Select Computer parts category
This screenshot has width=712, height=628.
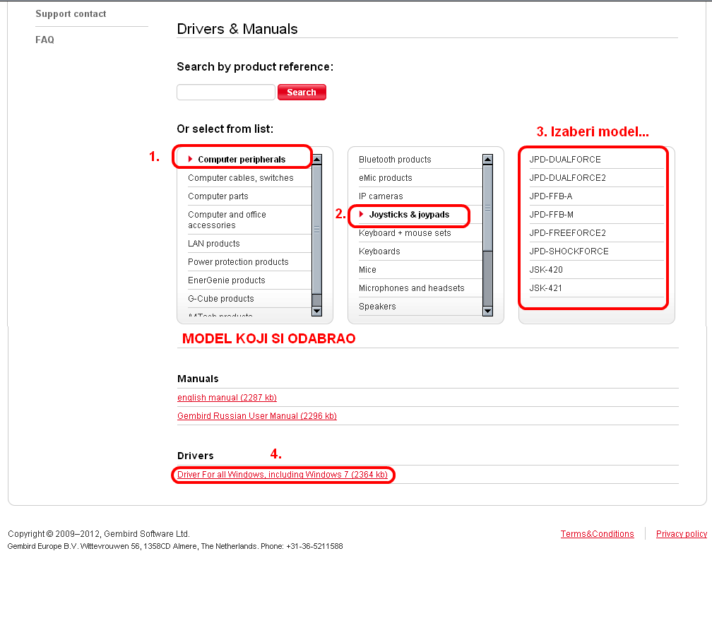click(x=218, y=196)
